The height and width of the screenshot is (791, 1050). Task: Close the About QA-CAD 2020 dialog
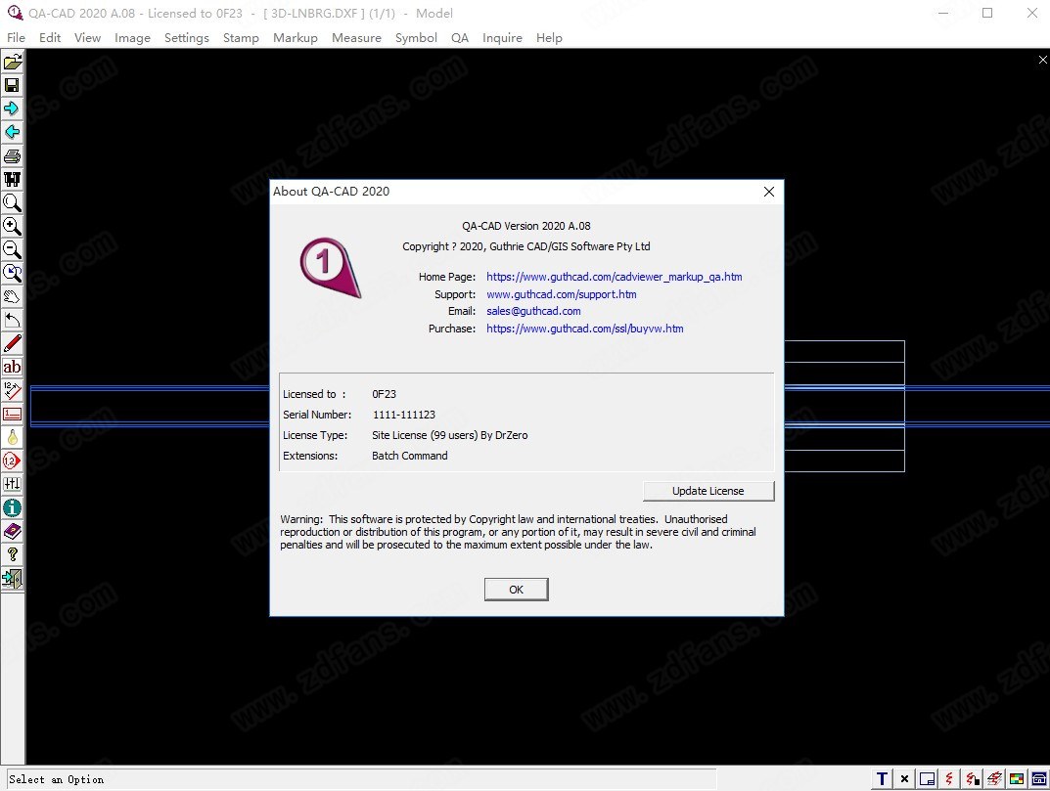769,192
